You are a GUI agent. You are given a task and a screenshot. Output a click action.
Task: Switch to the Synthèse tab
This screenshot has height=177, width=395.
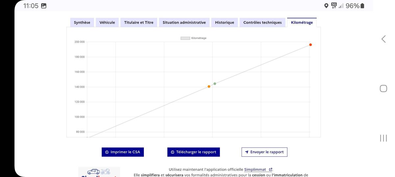82,22
